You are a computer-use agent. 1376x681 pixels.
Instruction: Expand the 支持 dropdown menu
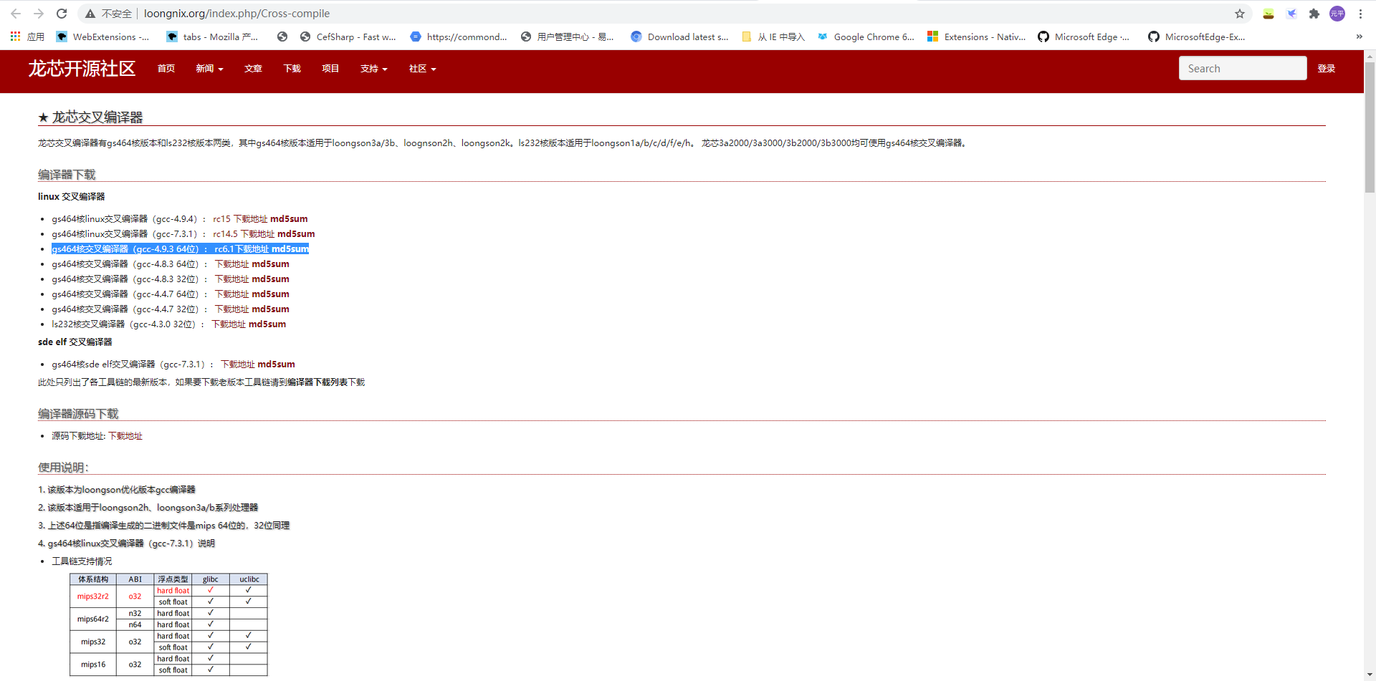[x=373, y=69]
